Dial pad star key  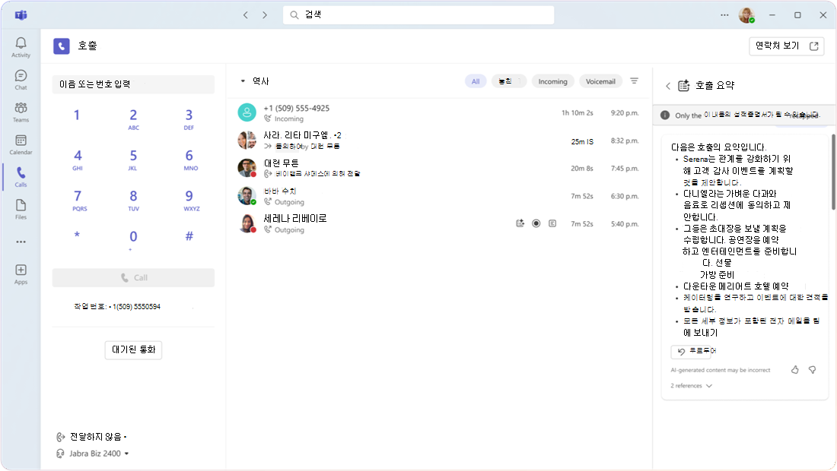point(78,236)
